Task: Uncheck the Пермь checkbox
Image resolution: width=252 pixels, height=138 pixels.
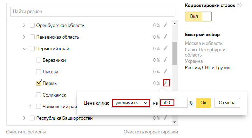Action: click(39, 83)
